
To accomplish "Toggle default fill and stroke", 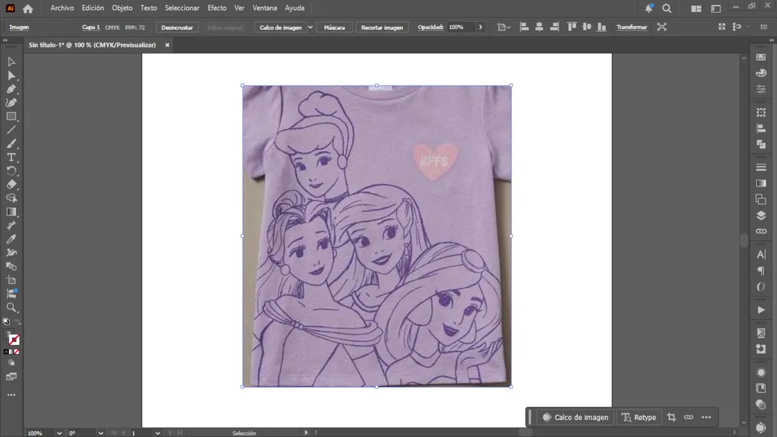I will coord(6,322).
